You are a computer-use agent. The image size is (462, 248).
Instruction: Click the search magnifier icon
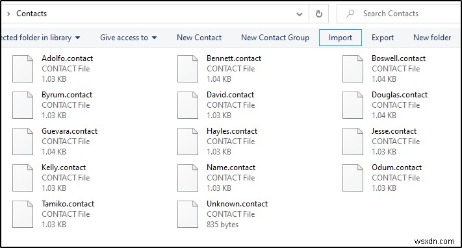point(350,14)
